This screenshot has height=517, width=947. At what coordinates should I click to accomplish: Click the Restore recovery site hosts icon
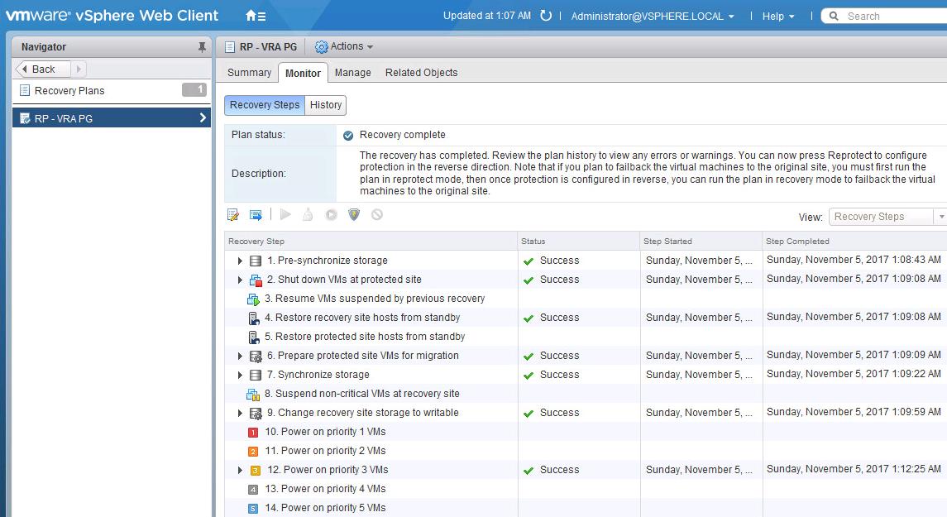click(254, 318)
